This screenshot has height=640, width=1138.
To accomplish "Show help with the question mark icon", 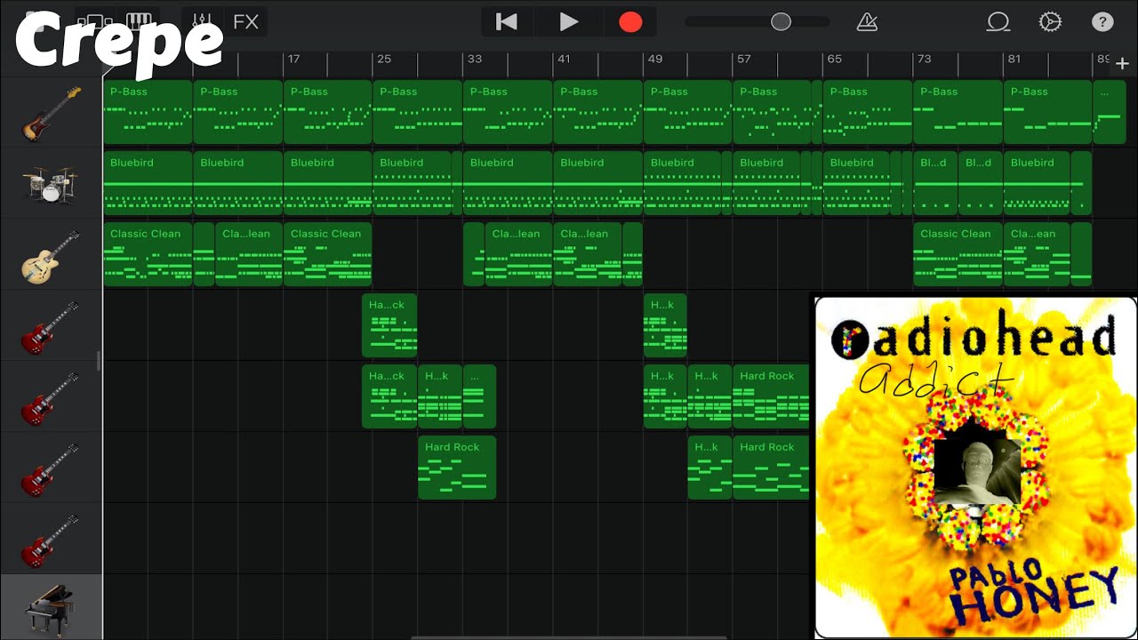I will pyautogui.click(x=1102, y=22).
